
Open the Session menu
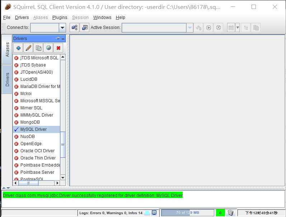[x=80, y=18]
